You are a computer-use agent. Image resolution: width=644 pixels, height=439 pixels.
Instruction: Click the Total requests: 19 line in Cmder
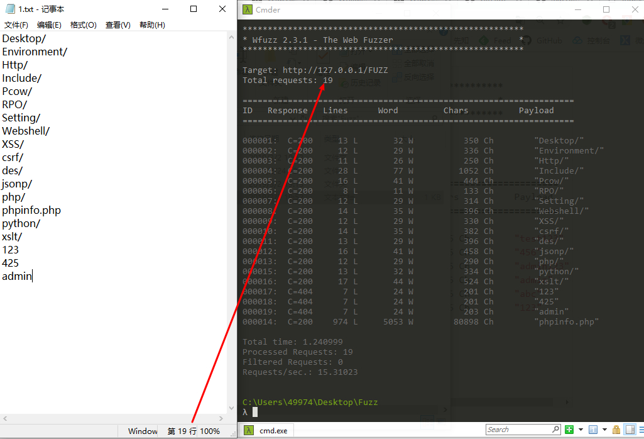point(288,80)
